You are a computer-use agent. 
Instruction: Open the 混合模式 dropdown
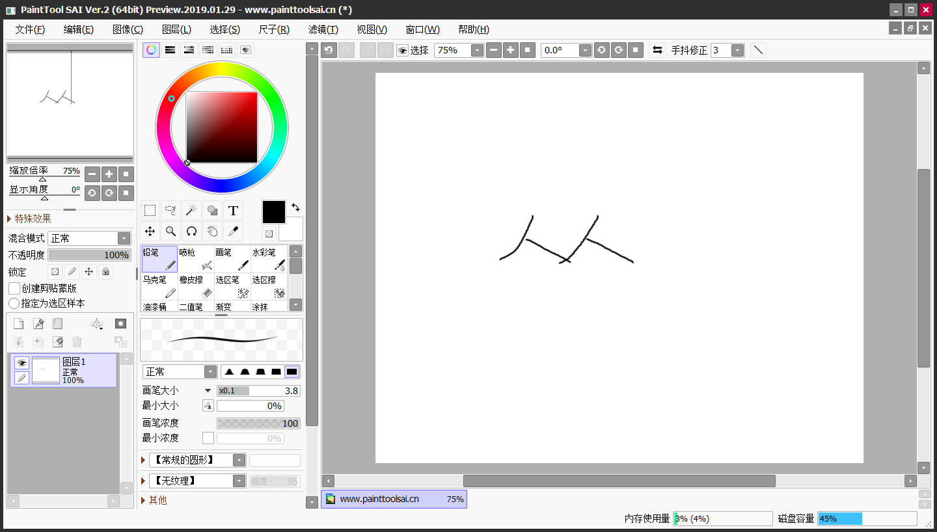pyautogui.click(x=89, y=238)
